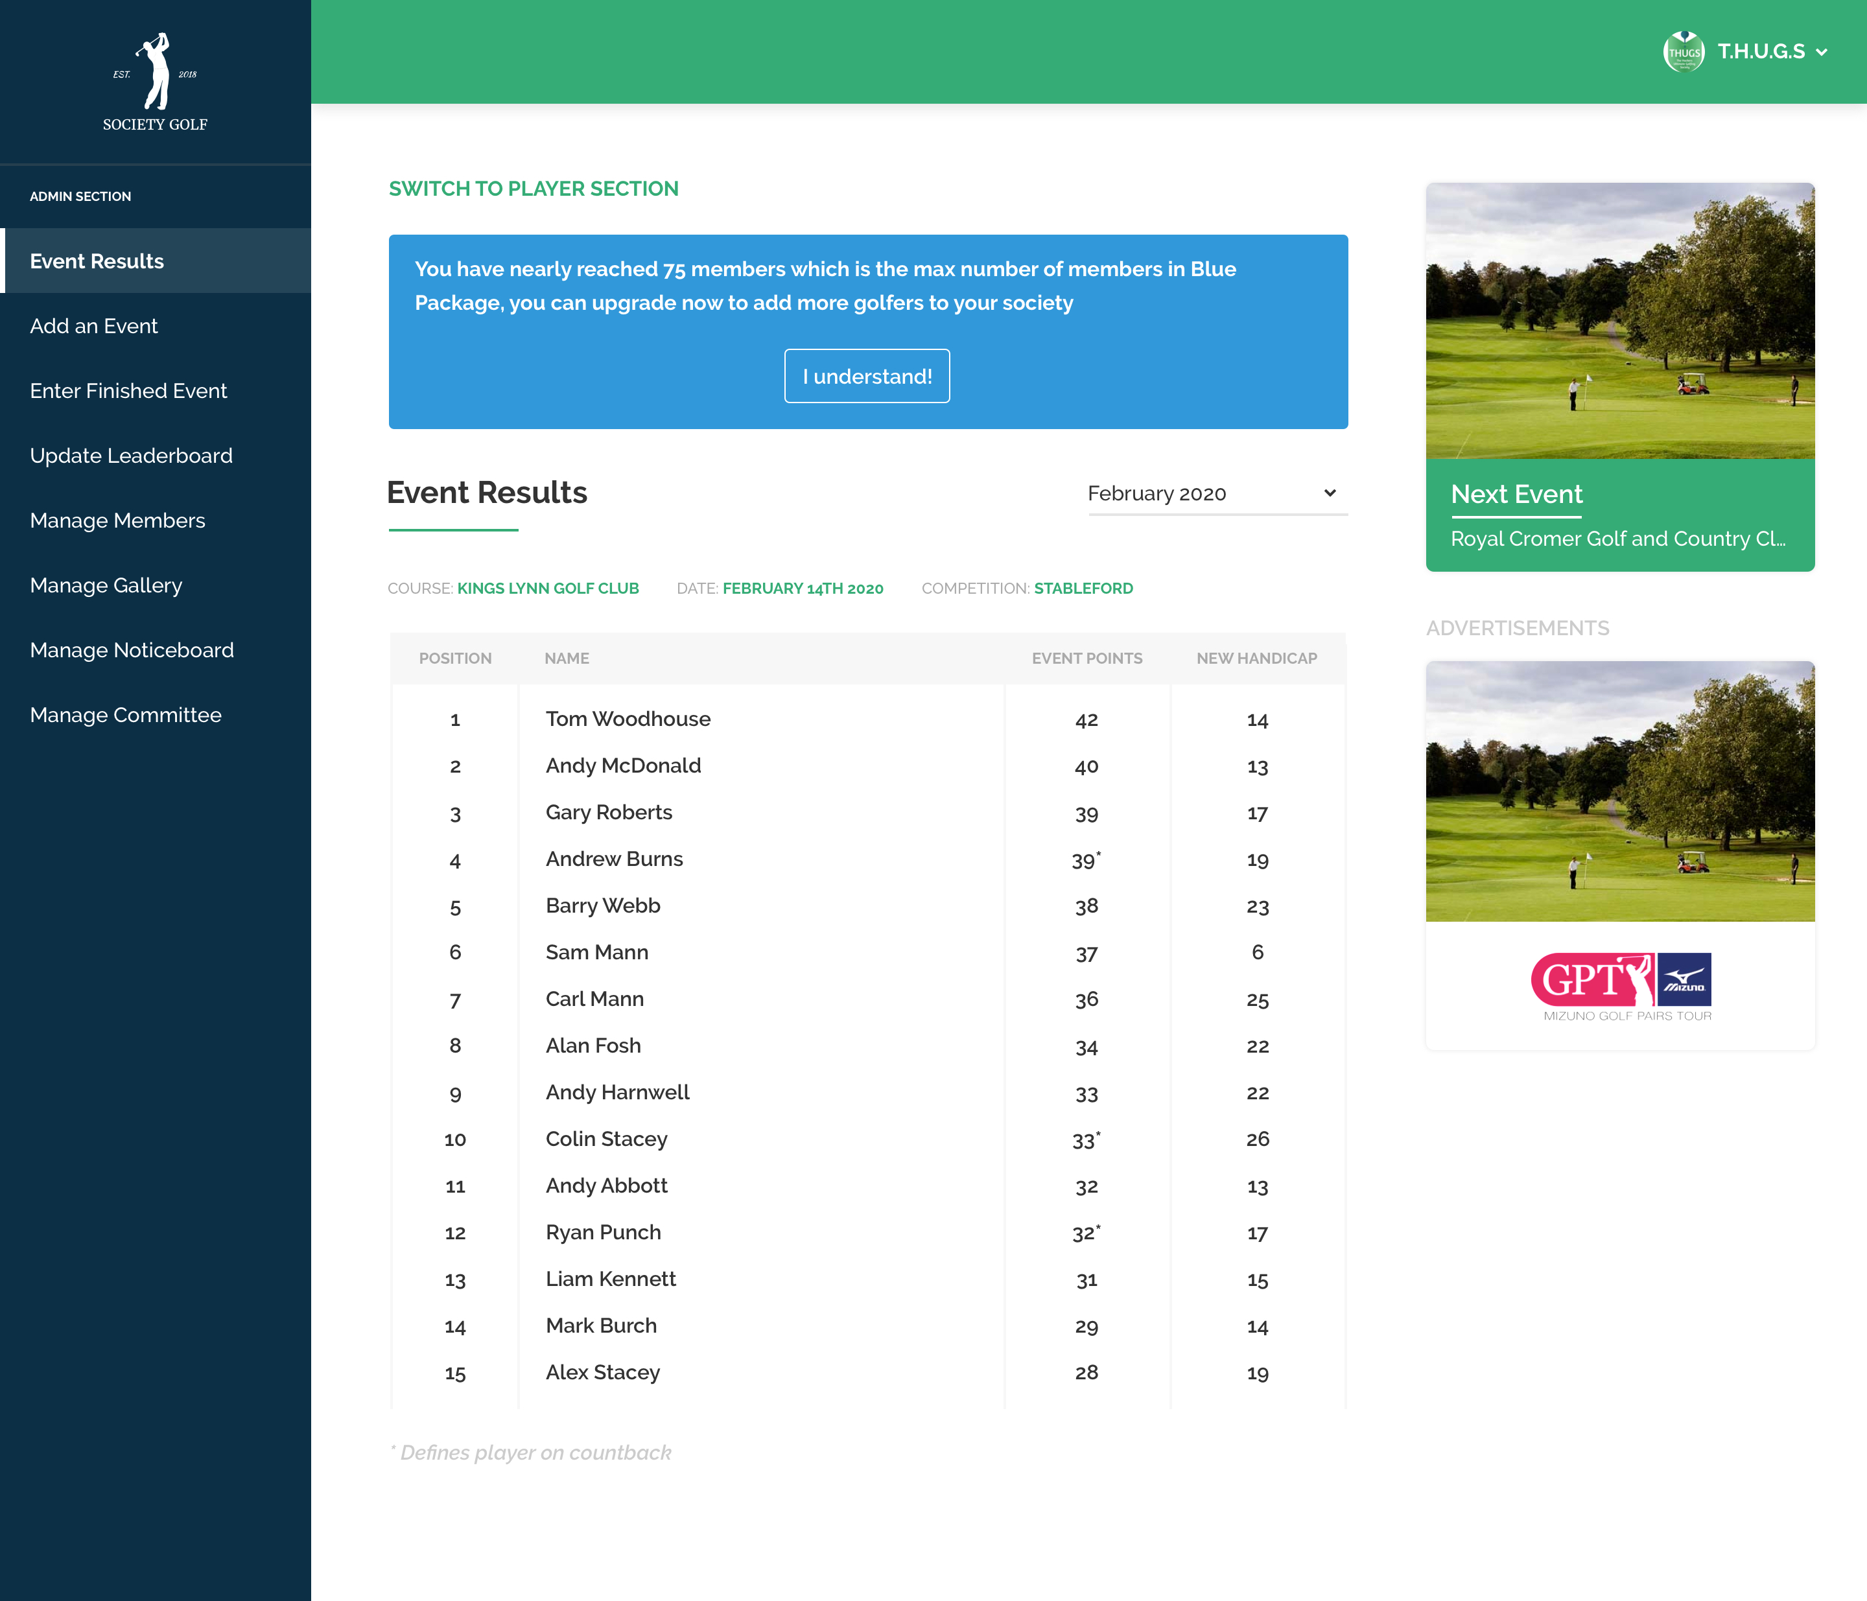Select Event Results sidebar item
Viewport: 1867px width, 1601px height.
pos(97,261)
